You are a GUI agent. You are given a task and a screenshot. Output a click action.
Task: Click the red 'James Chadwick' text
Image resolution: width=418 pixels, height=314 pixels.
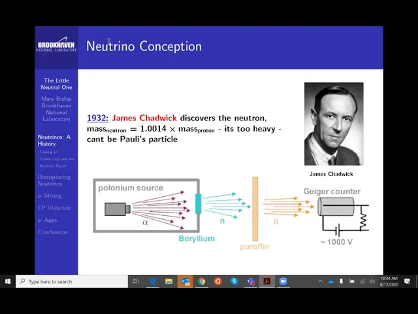144,118
